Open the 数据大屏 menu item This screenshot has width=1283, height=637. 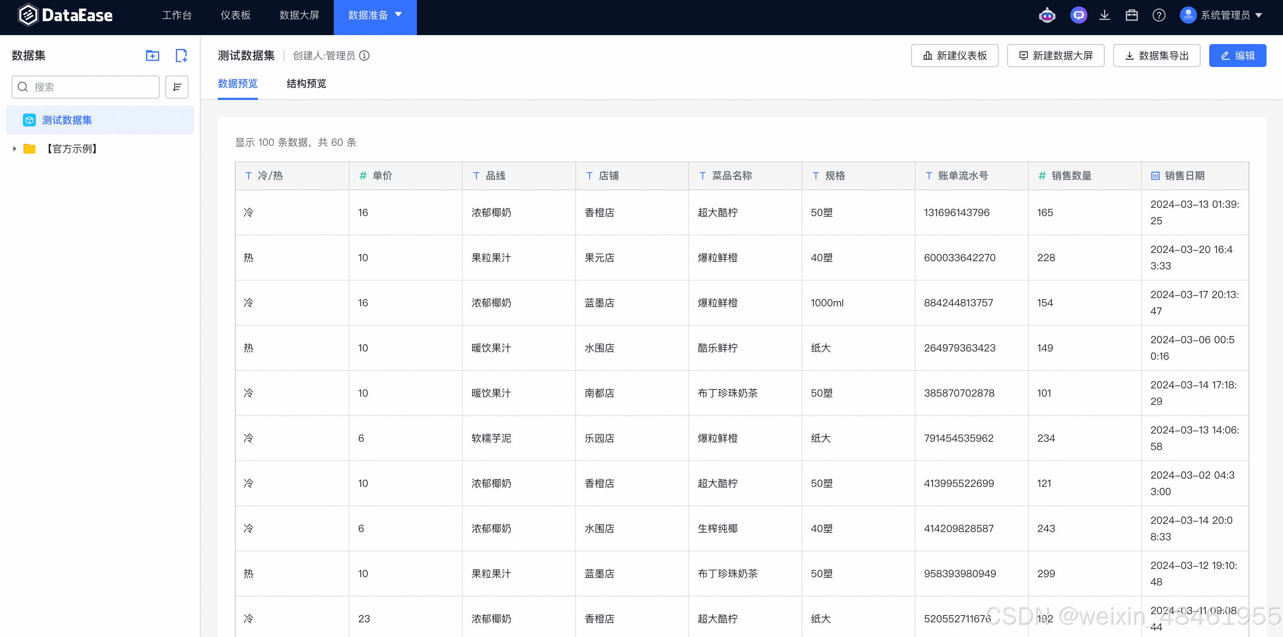click(x=299, y=15)
